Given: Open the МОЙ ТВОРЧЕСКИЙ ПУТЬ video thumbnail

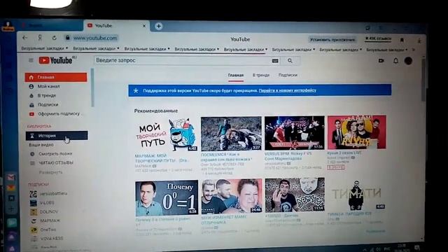Looking at the screenshot, I should click(x=167, y=134).
